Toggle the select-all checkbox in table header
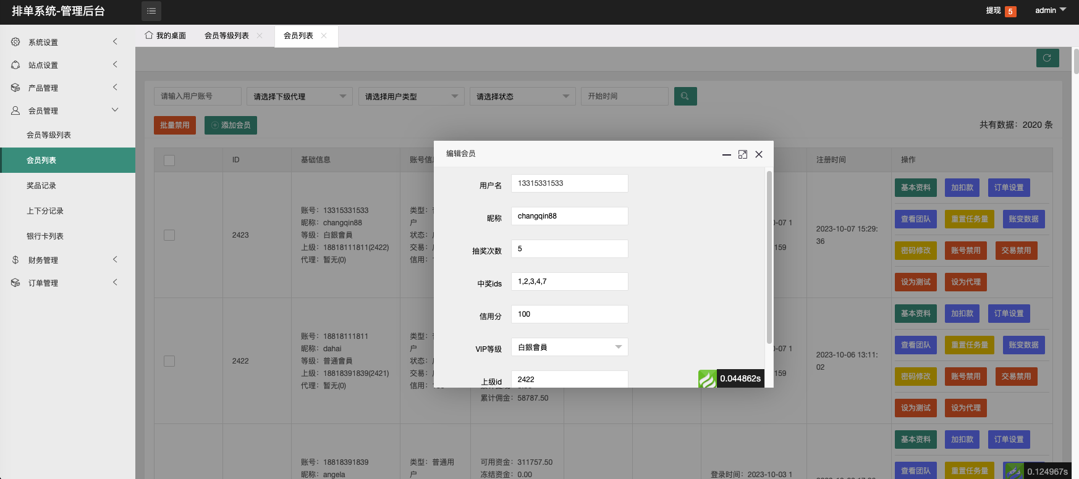Screen dimensions: 1079x479 click(169, 160)
